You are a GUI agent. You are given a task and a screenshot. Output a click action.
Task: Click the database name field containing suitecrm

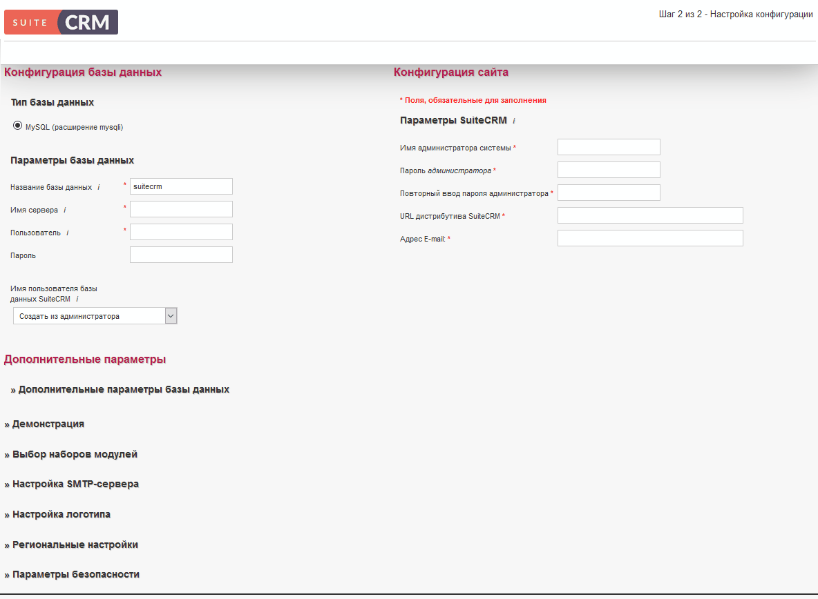181,186
